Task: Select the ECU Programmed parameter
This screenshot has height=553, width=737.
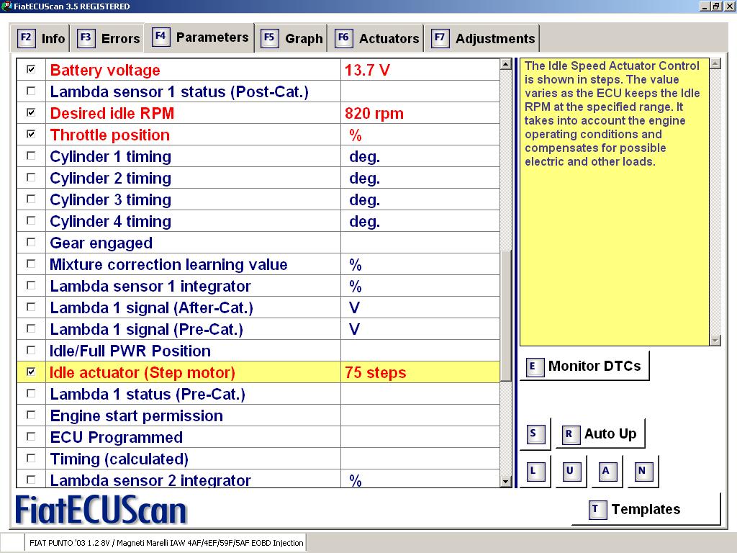Action: [258, 437]
